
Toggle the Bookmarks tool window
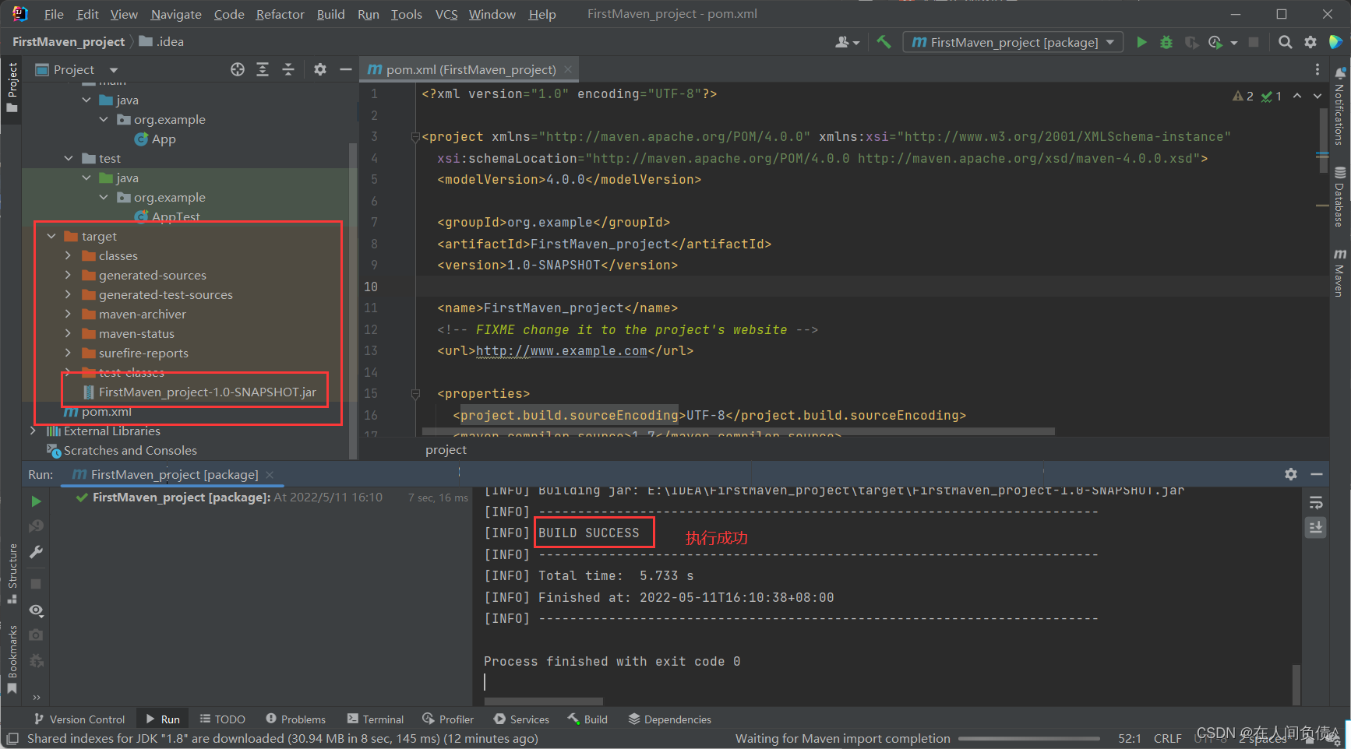tap(12, 660)
